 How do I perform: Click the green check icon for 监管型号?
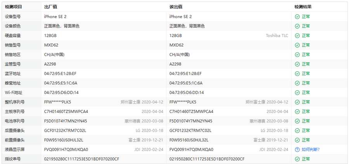pos(297,64)
